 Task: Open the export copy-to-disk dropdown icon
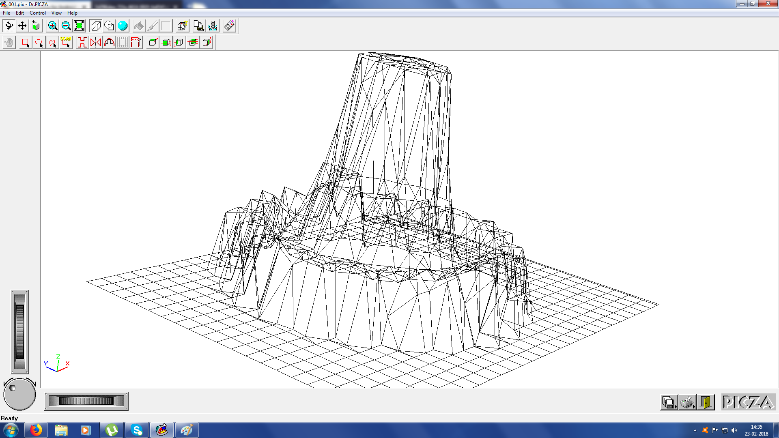[x=198, y=26]
